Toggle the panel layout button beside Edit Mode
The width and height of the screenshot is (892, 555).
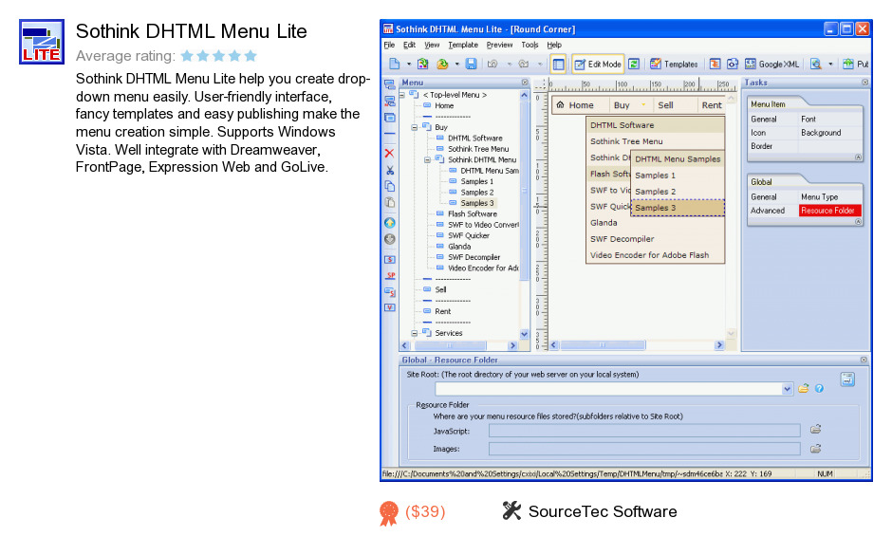(559, 65)
